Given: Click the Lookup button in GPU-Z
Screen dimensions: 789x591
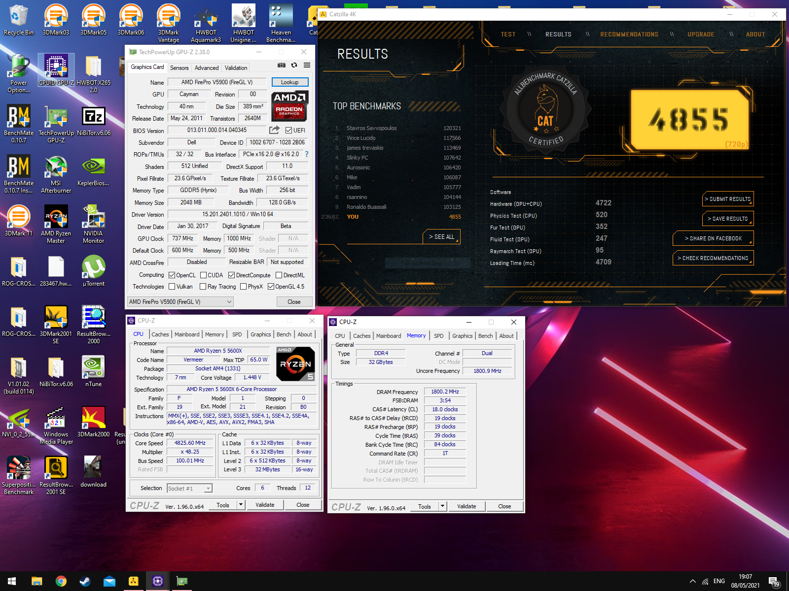Looking at the screenshot, I should point(290,82).
